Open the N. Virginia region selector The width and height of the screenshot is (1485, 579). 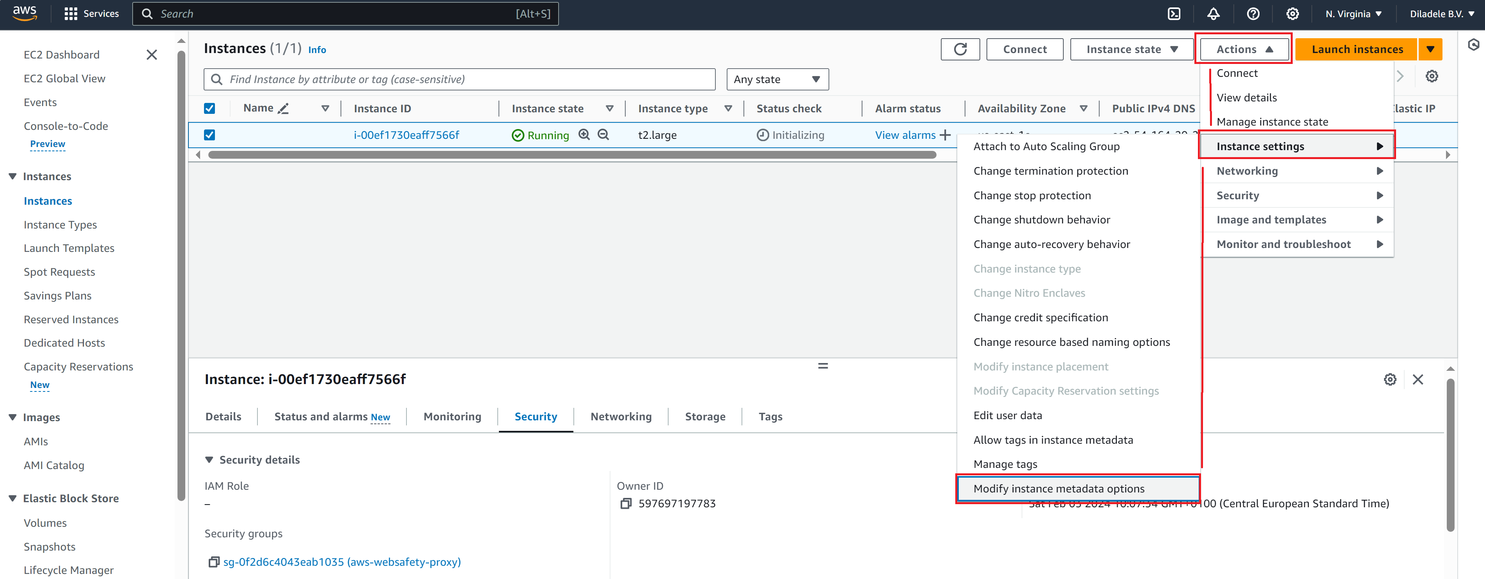point(1353,14)
